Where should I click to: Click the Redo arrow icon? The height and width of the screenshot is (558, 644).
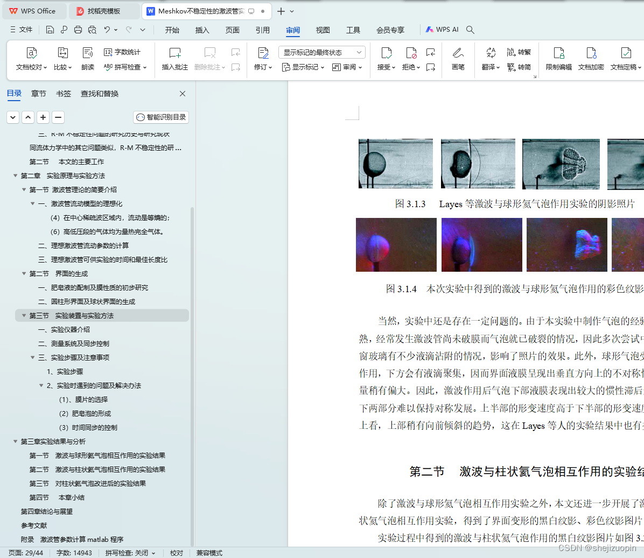(129, 30)
